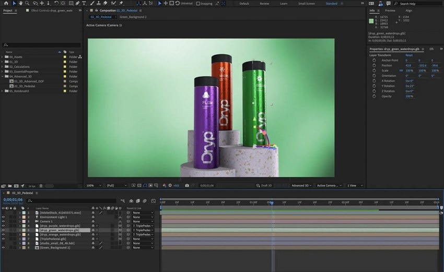Select the Learn workspace
444x272 pixels.
click(x=284, y=4)
